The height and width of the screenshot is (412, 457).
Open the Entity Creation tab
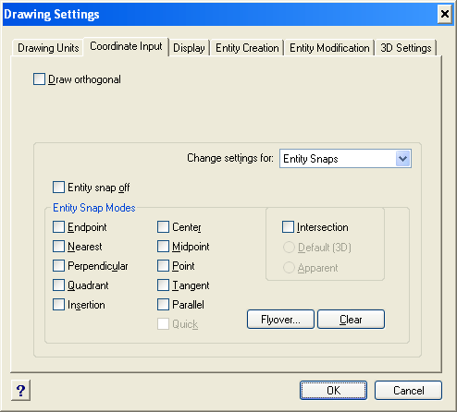coord(247,48)
